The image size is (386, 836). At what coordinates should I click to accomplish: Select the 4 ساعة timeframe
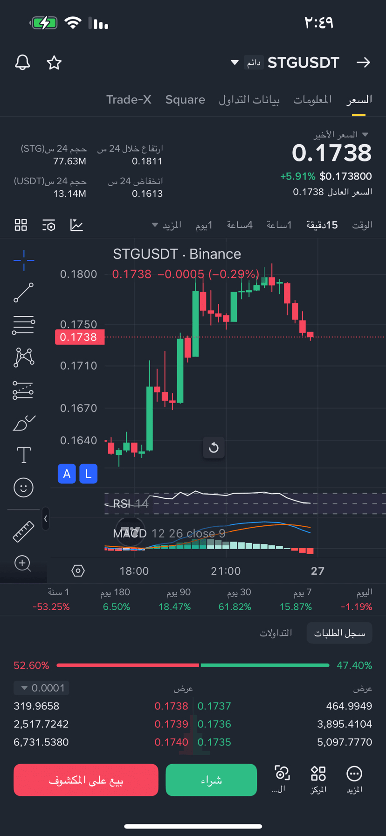coord(240,225)
